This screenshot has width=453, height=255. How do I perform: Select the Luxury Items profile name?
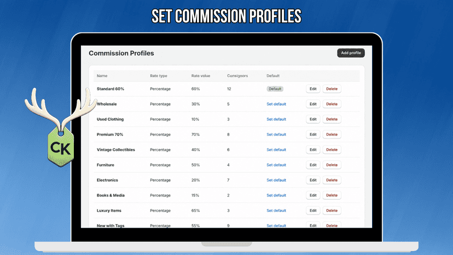point(109,211)
